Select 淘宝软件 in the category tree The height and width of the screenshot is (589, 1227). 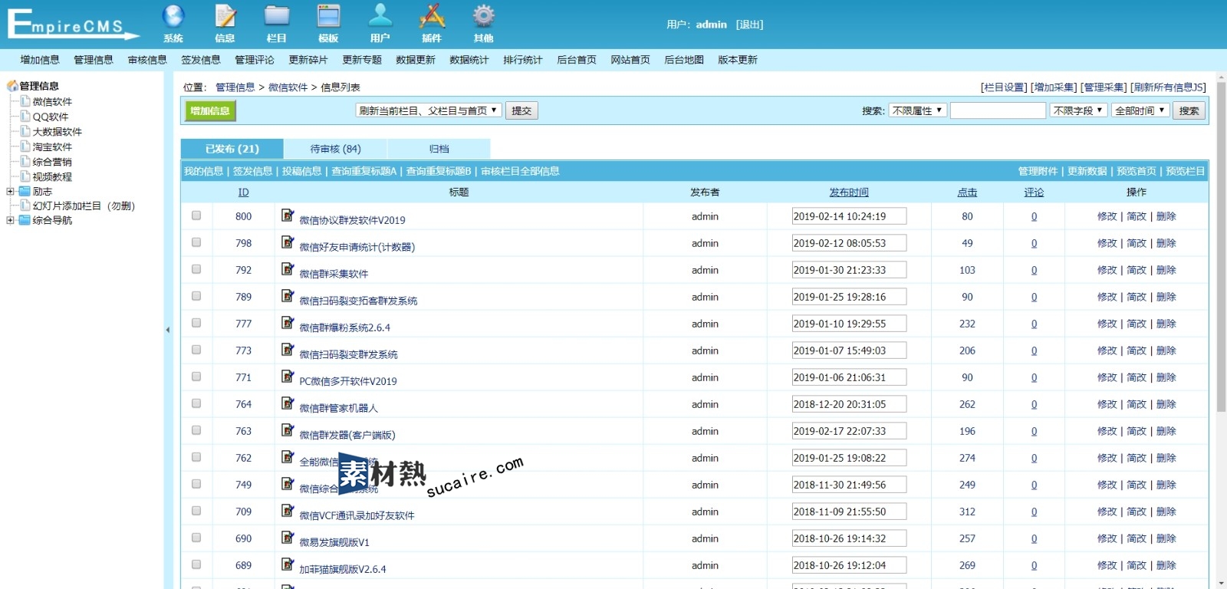coord(52,146)
